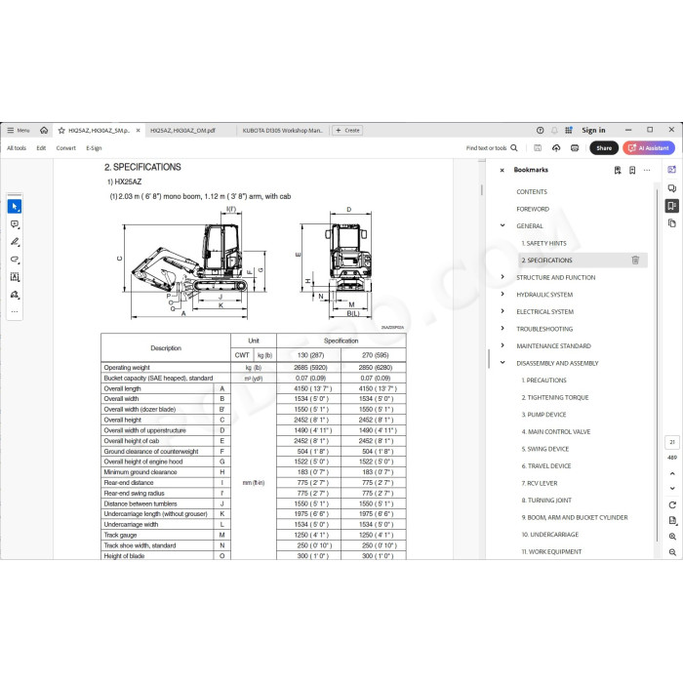Click the Create new tab button
Screen dimensions: 683x683
click(347, 130)
